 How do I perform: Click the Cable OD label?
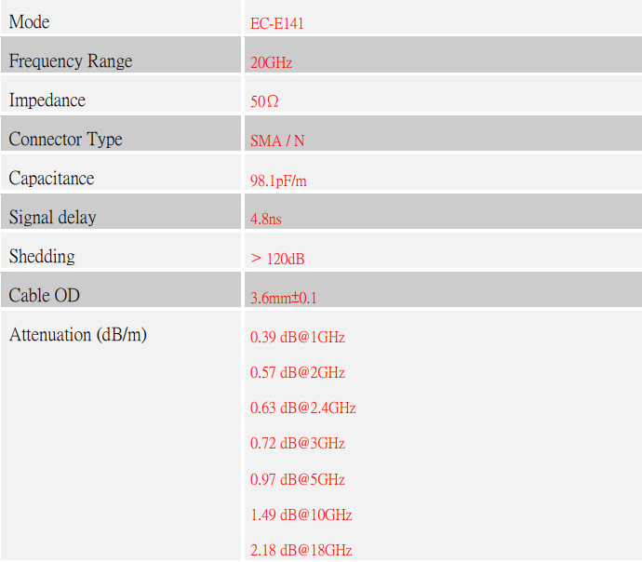(45, 296)
